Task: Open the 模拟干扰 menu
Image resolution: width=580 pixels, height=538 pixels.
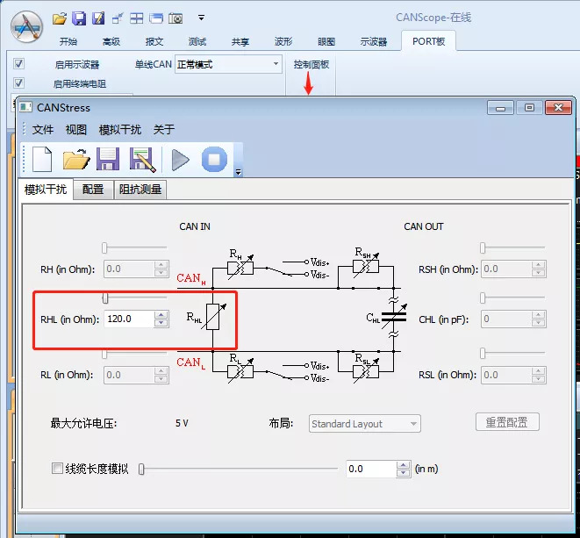Action: coord(119,130)
